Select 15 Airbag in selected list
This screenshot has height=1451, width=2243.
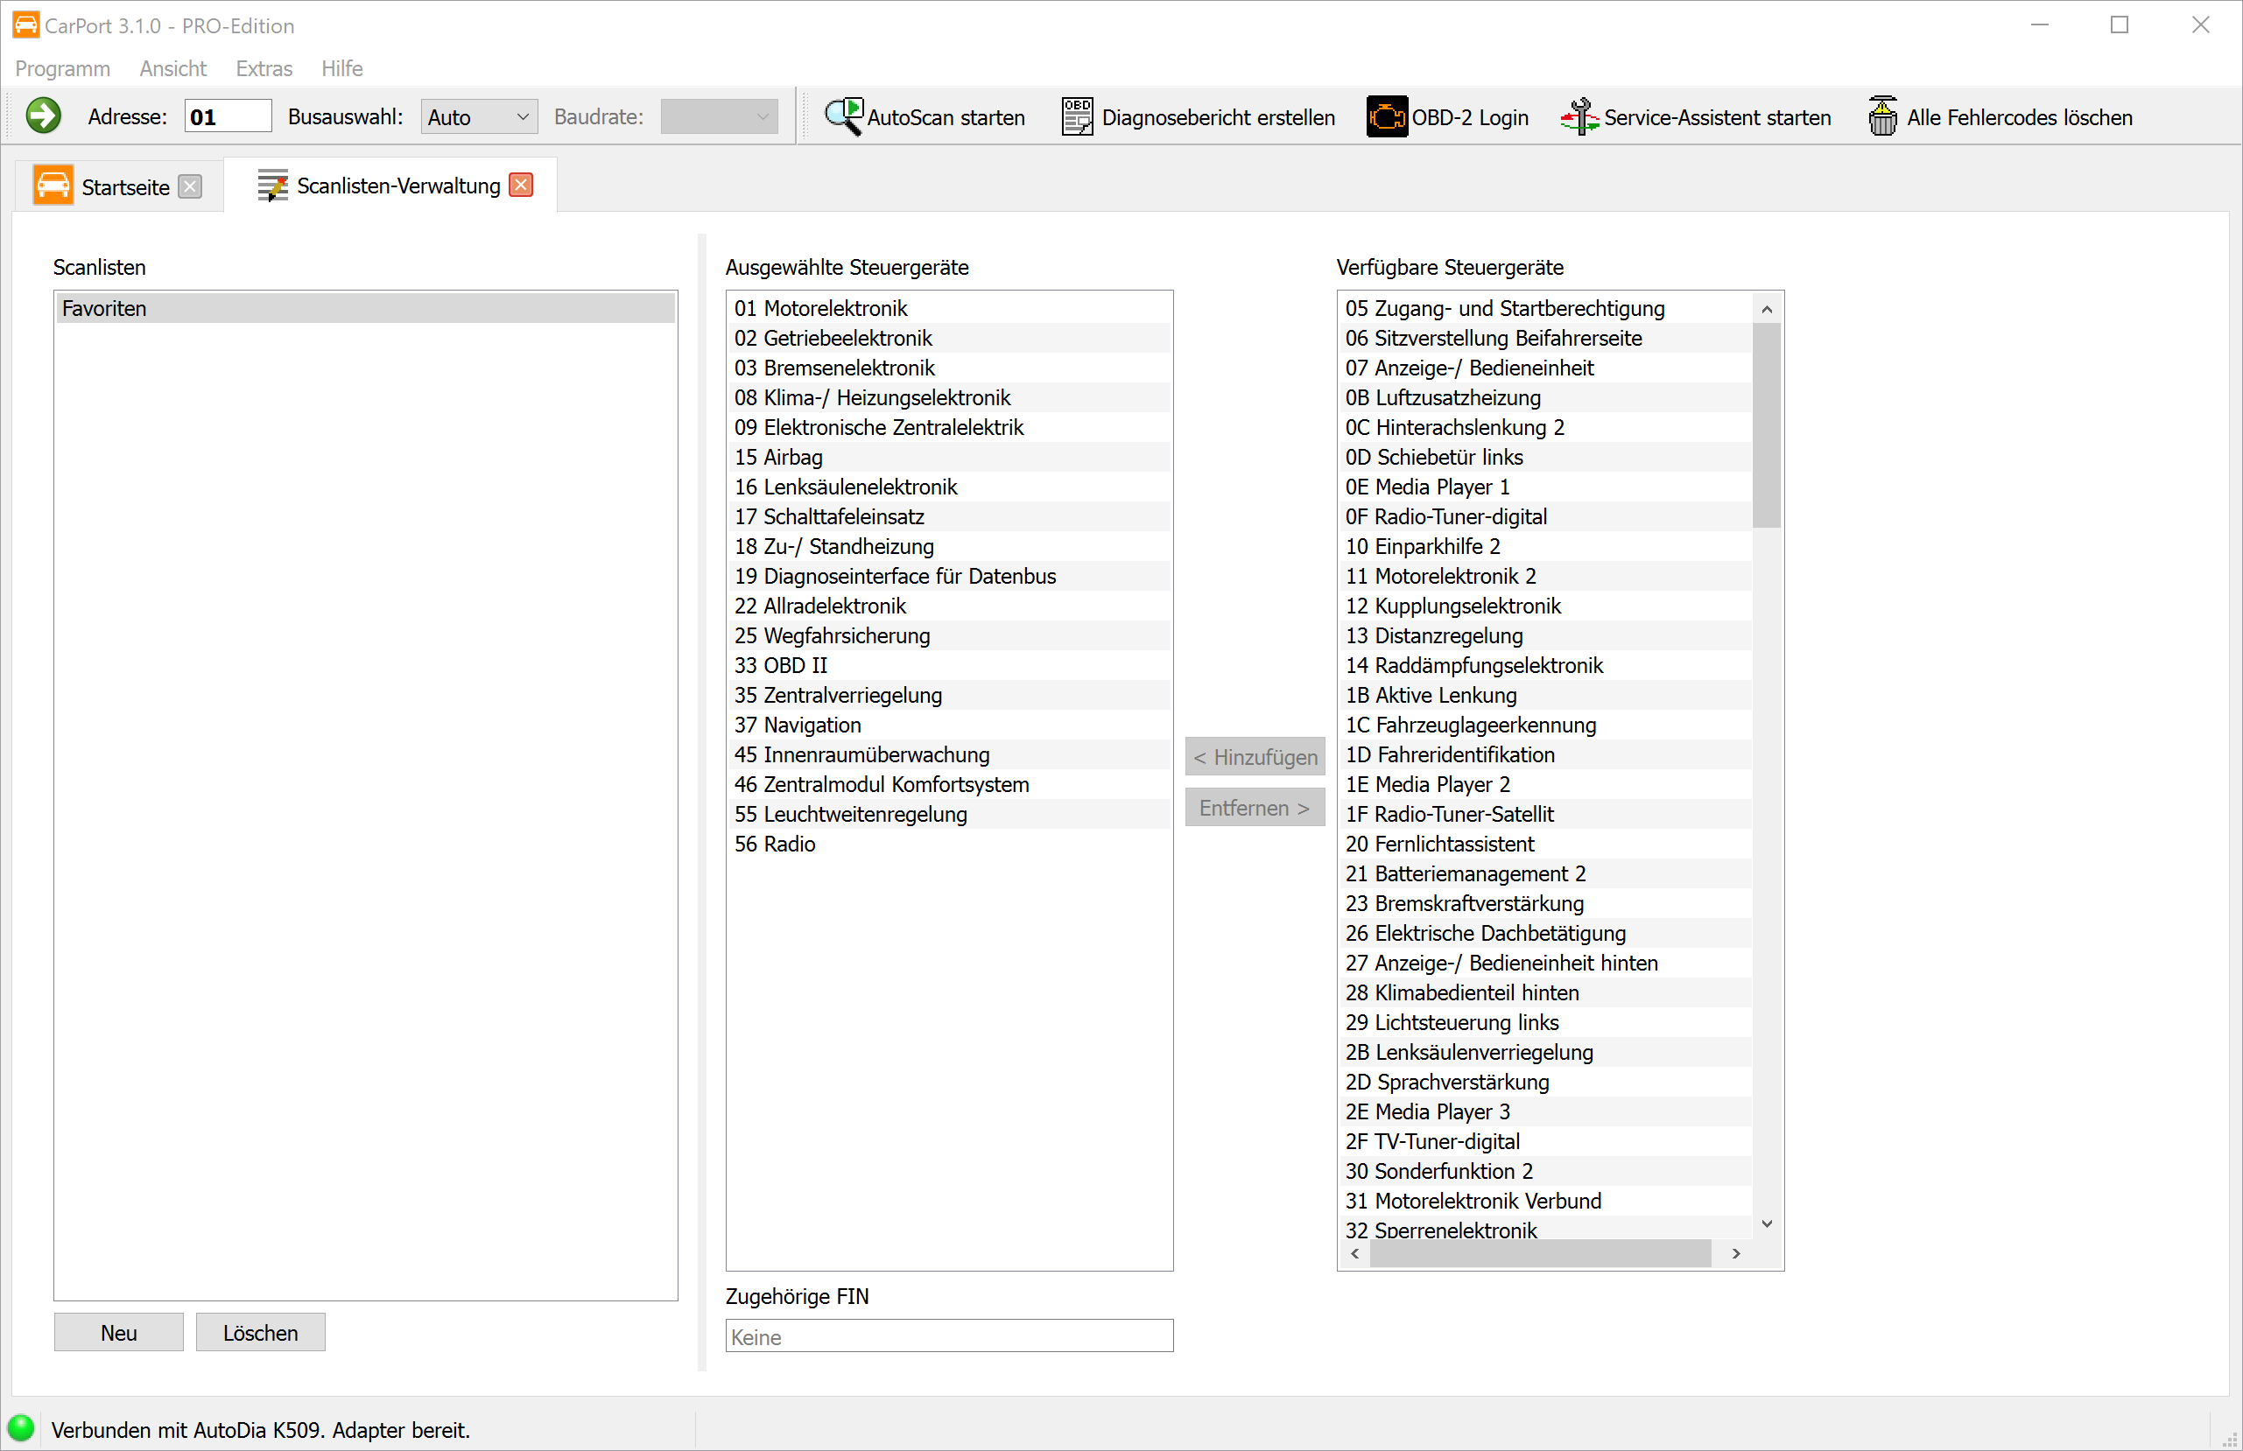pyautogui.click(x=778, y=457)
